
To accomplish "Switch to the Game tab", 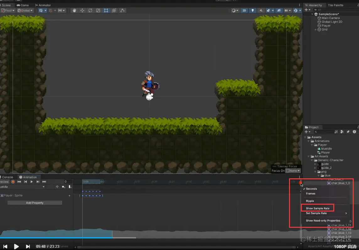I will coord(23,5).
